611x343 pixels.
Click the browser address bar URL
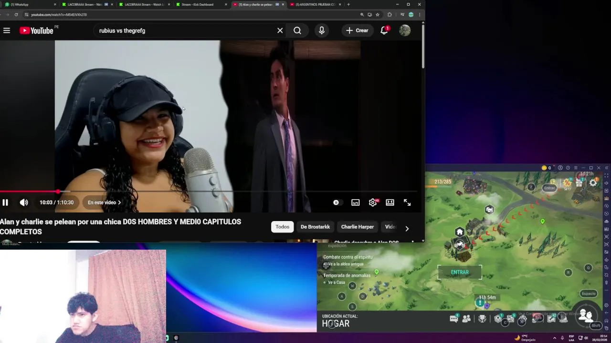(59, 15)
